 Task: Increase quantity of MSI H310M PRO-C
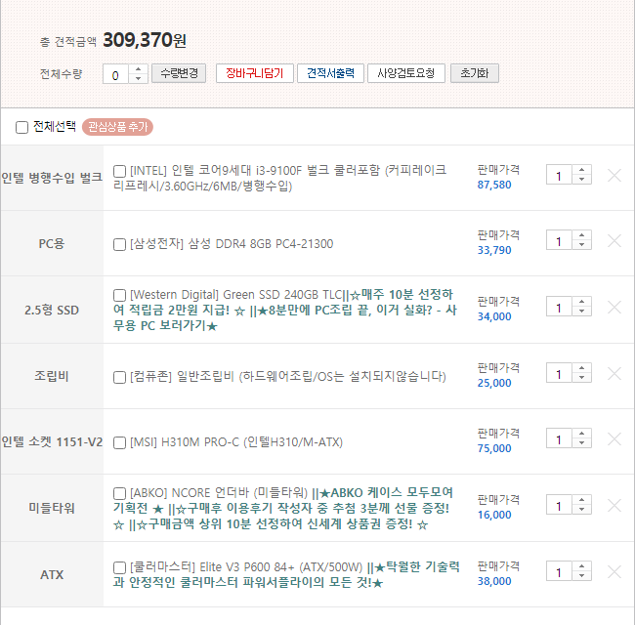(x=582, y=434)
